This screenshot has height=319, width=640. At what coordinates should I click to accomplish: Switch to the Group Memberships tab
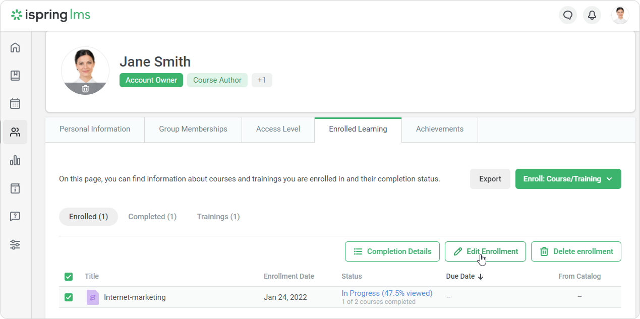pos(193,129)
